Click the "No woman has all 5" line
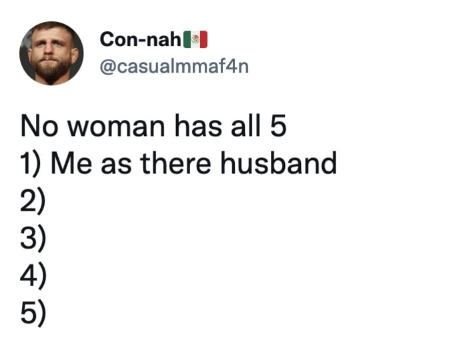 (x=153, y=126)
